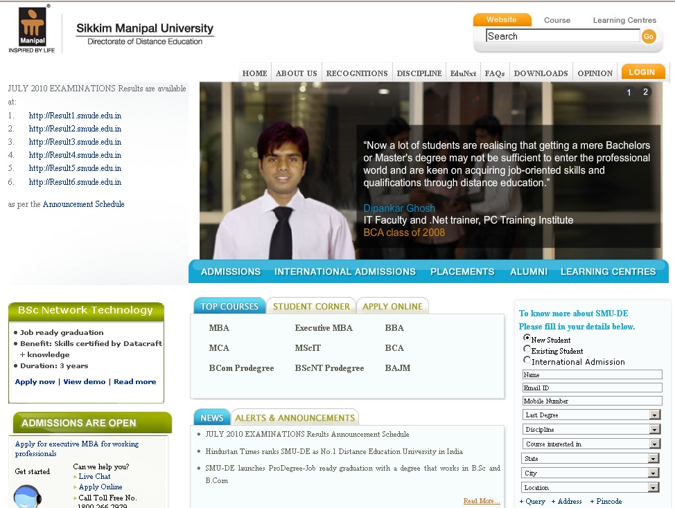
Task: Select the Existing Student radio button
Action: click(x=527, y=349)
